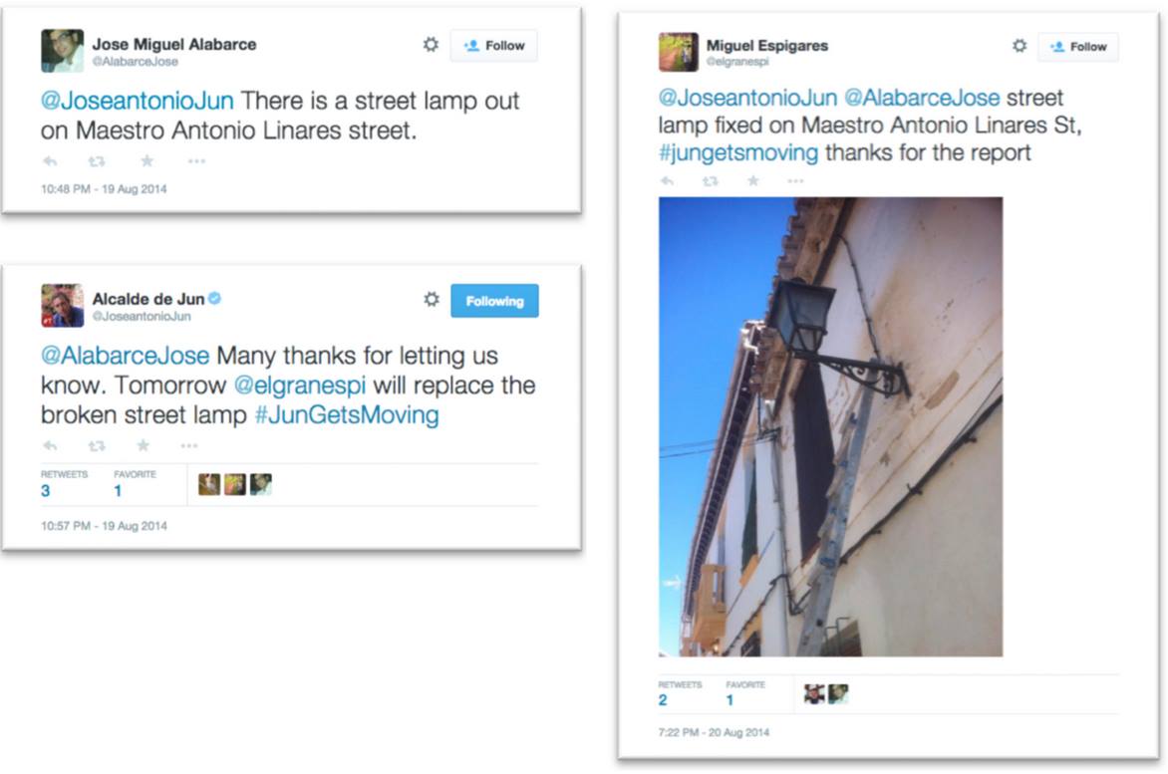Open @elgranespi mention in Alcalde's tweet
Image resolution: width=1168 pixels, height=774 pixels.
pos(299,385)
